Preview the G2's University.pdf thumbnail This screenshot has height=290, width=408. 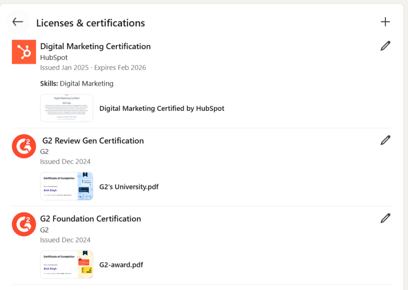67,186
